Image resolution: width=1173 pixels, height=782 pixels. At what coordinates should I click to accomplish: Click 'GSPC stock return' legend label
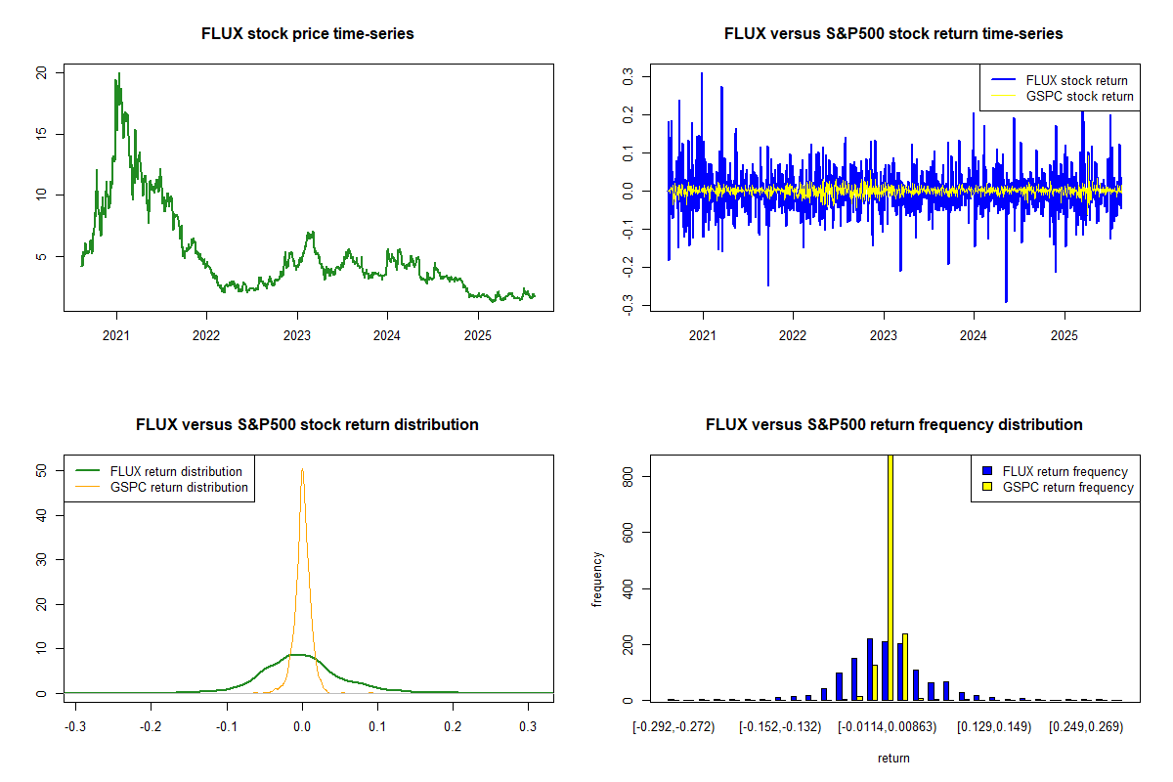pos(1079,96)
